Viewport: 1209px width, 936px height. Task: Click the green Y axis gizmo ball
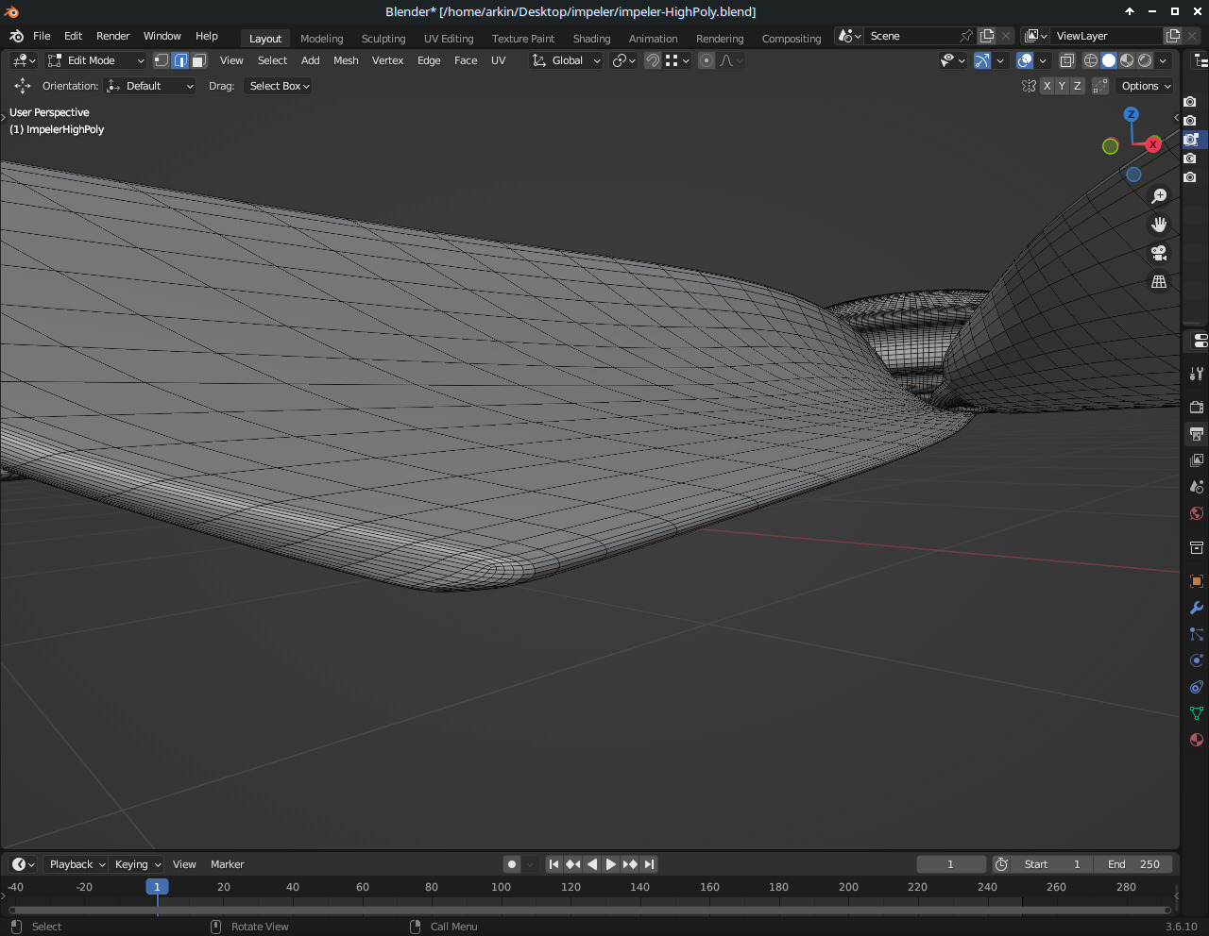[x=1111, y=146]
